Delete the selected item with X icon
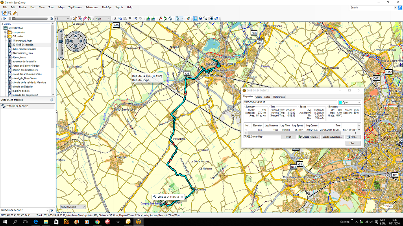 tap(130, 18)
